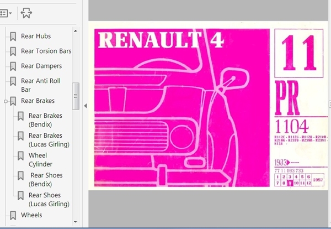Click the bookmark icon beside parent Rear Brakes

coord(13,101)
